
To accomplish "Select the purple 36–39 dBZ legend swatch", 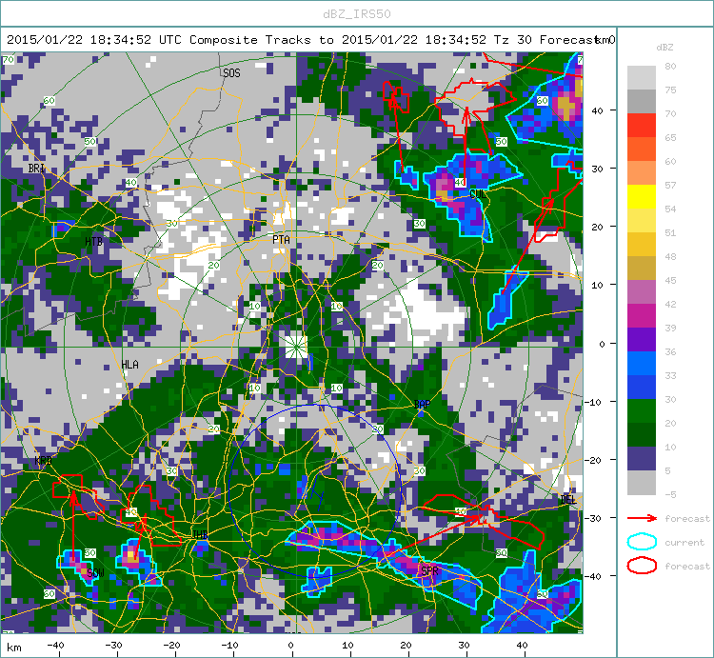I will point(641,339).
